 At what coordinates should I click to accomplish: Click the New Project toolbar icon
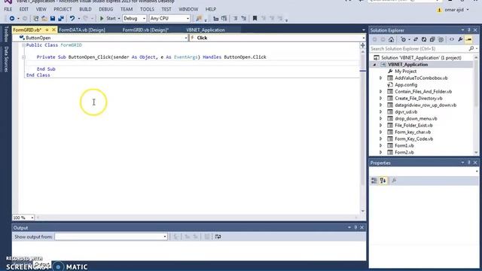tap(36, 18)
